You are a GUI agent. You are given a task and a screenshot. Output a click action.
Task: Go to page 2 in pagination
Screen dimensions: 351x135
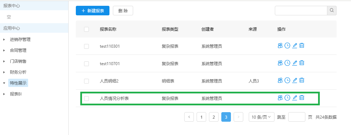click(214, 117)
